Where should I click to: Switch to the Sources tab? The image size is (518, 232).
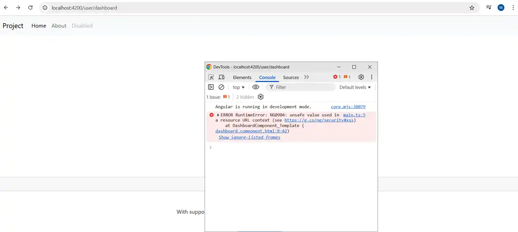click(x=291, y=78)
